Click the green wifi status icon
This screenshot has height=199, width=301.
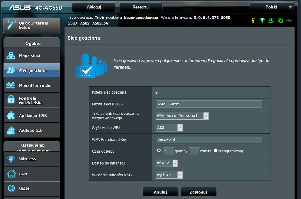click(262, 20)
